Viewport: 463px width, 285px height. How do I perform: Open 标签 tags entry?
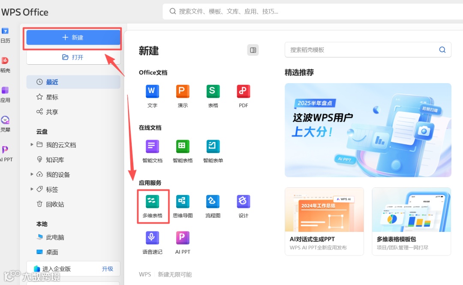[52, 189]
